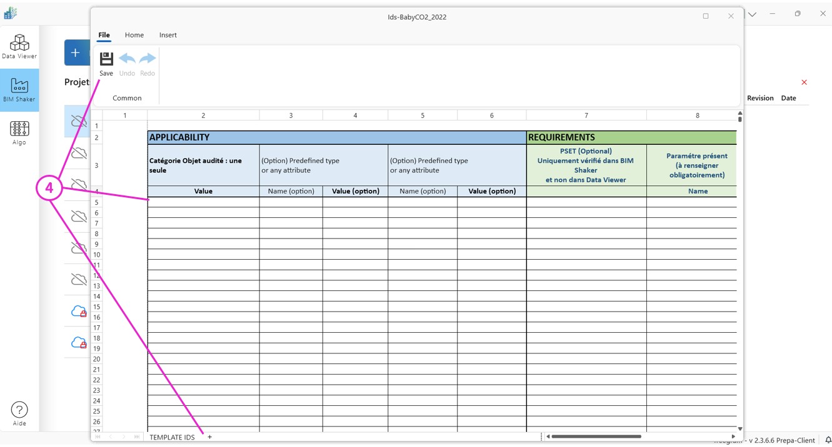Expand the chevron dropdown in main title bar
This screenshot has width=832, height=447.
753,14
